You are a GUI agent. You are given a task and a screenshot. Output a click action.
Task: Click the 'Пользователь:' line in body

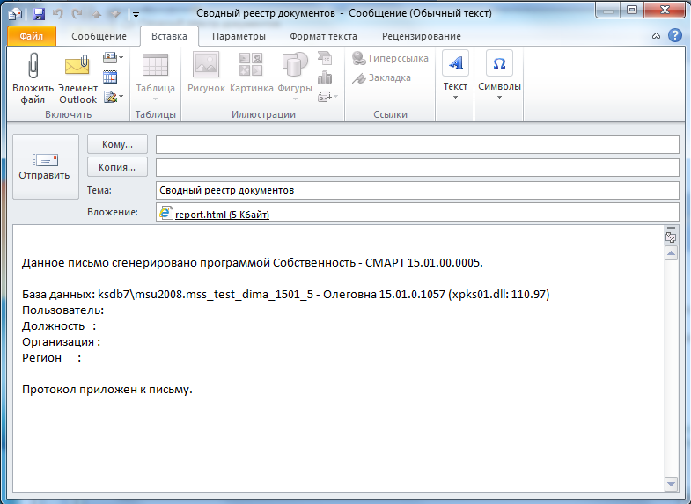[63, 310]
